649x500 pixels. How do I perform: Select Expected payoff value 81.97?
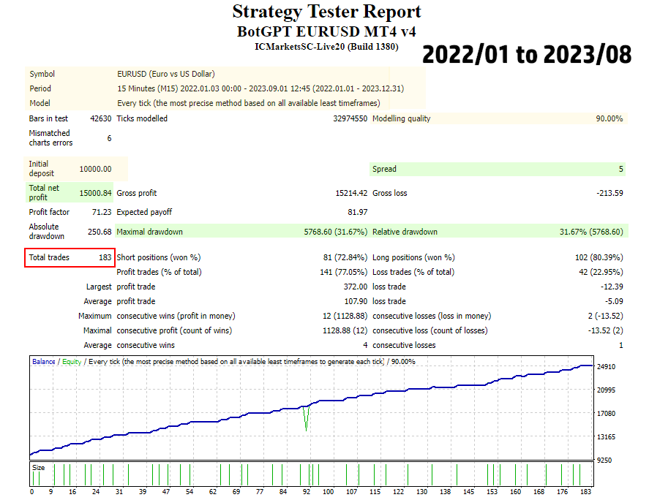(x=358, y=212)
